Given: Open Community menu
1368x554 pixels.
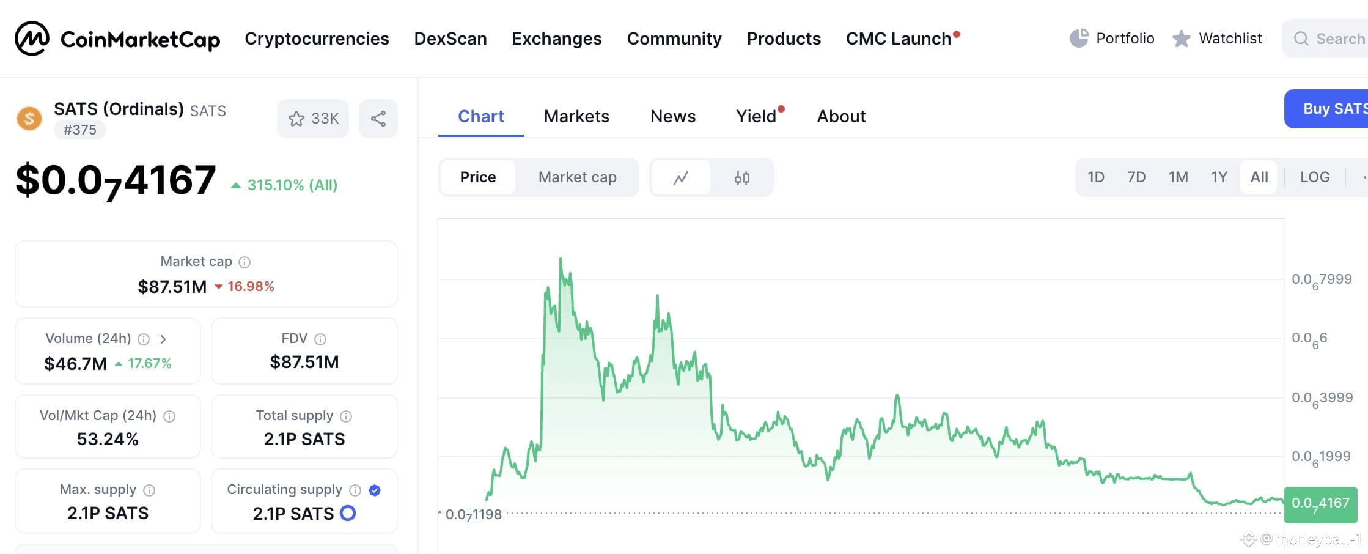Looking at the screenshot, I should click(x=674, y=39).
